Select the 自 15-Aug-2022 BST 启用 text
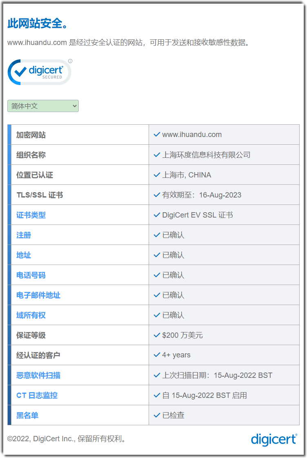Image resolution: width=307 pixels, height=458 pixels. pyautogui.click(x=205, y=395)
